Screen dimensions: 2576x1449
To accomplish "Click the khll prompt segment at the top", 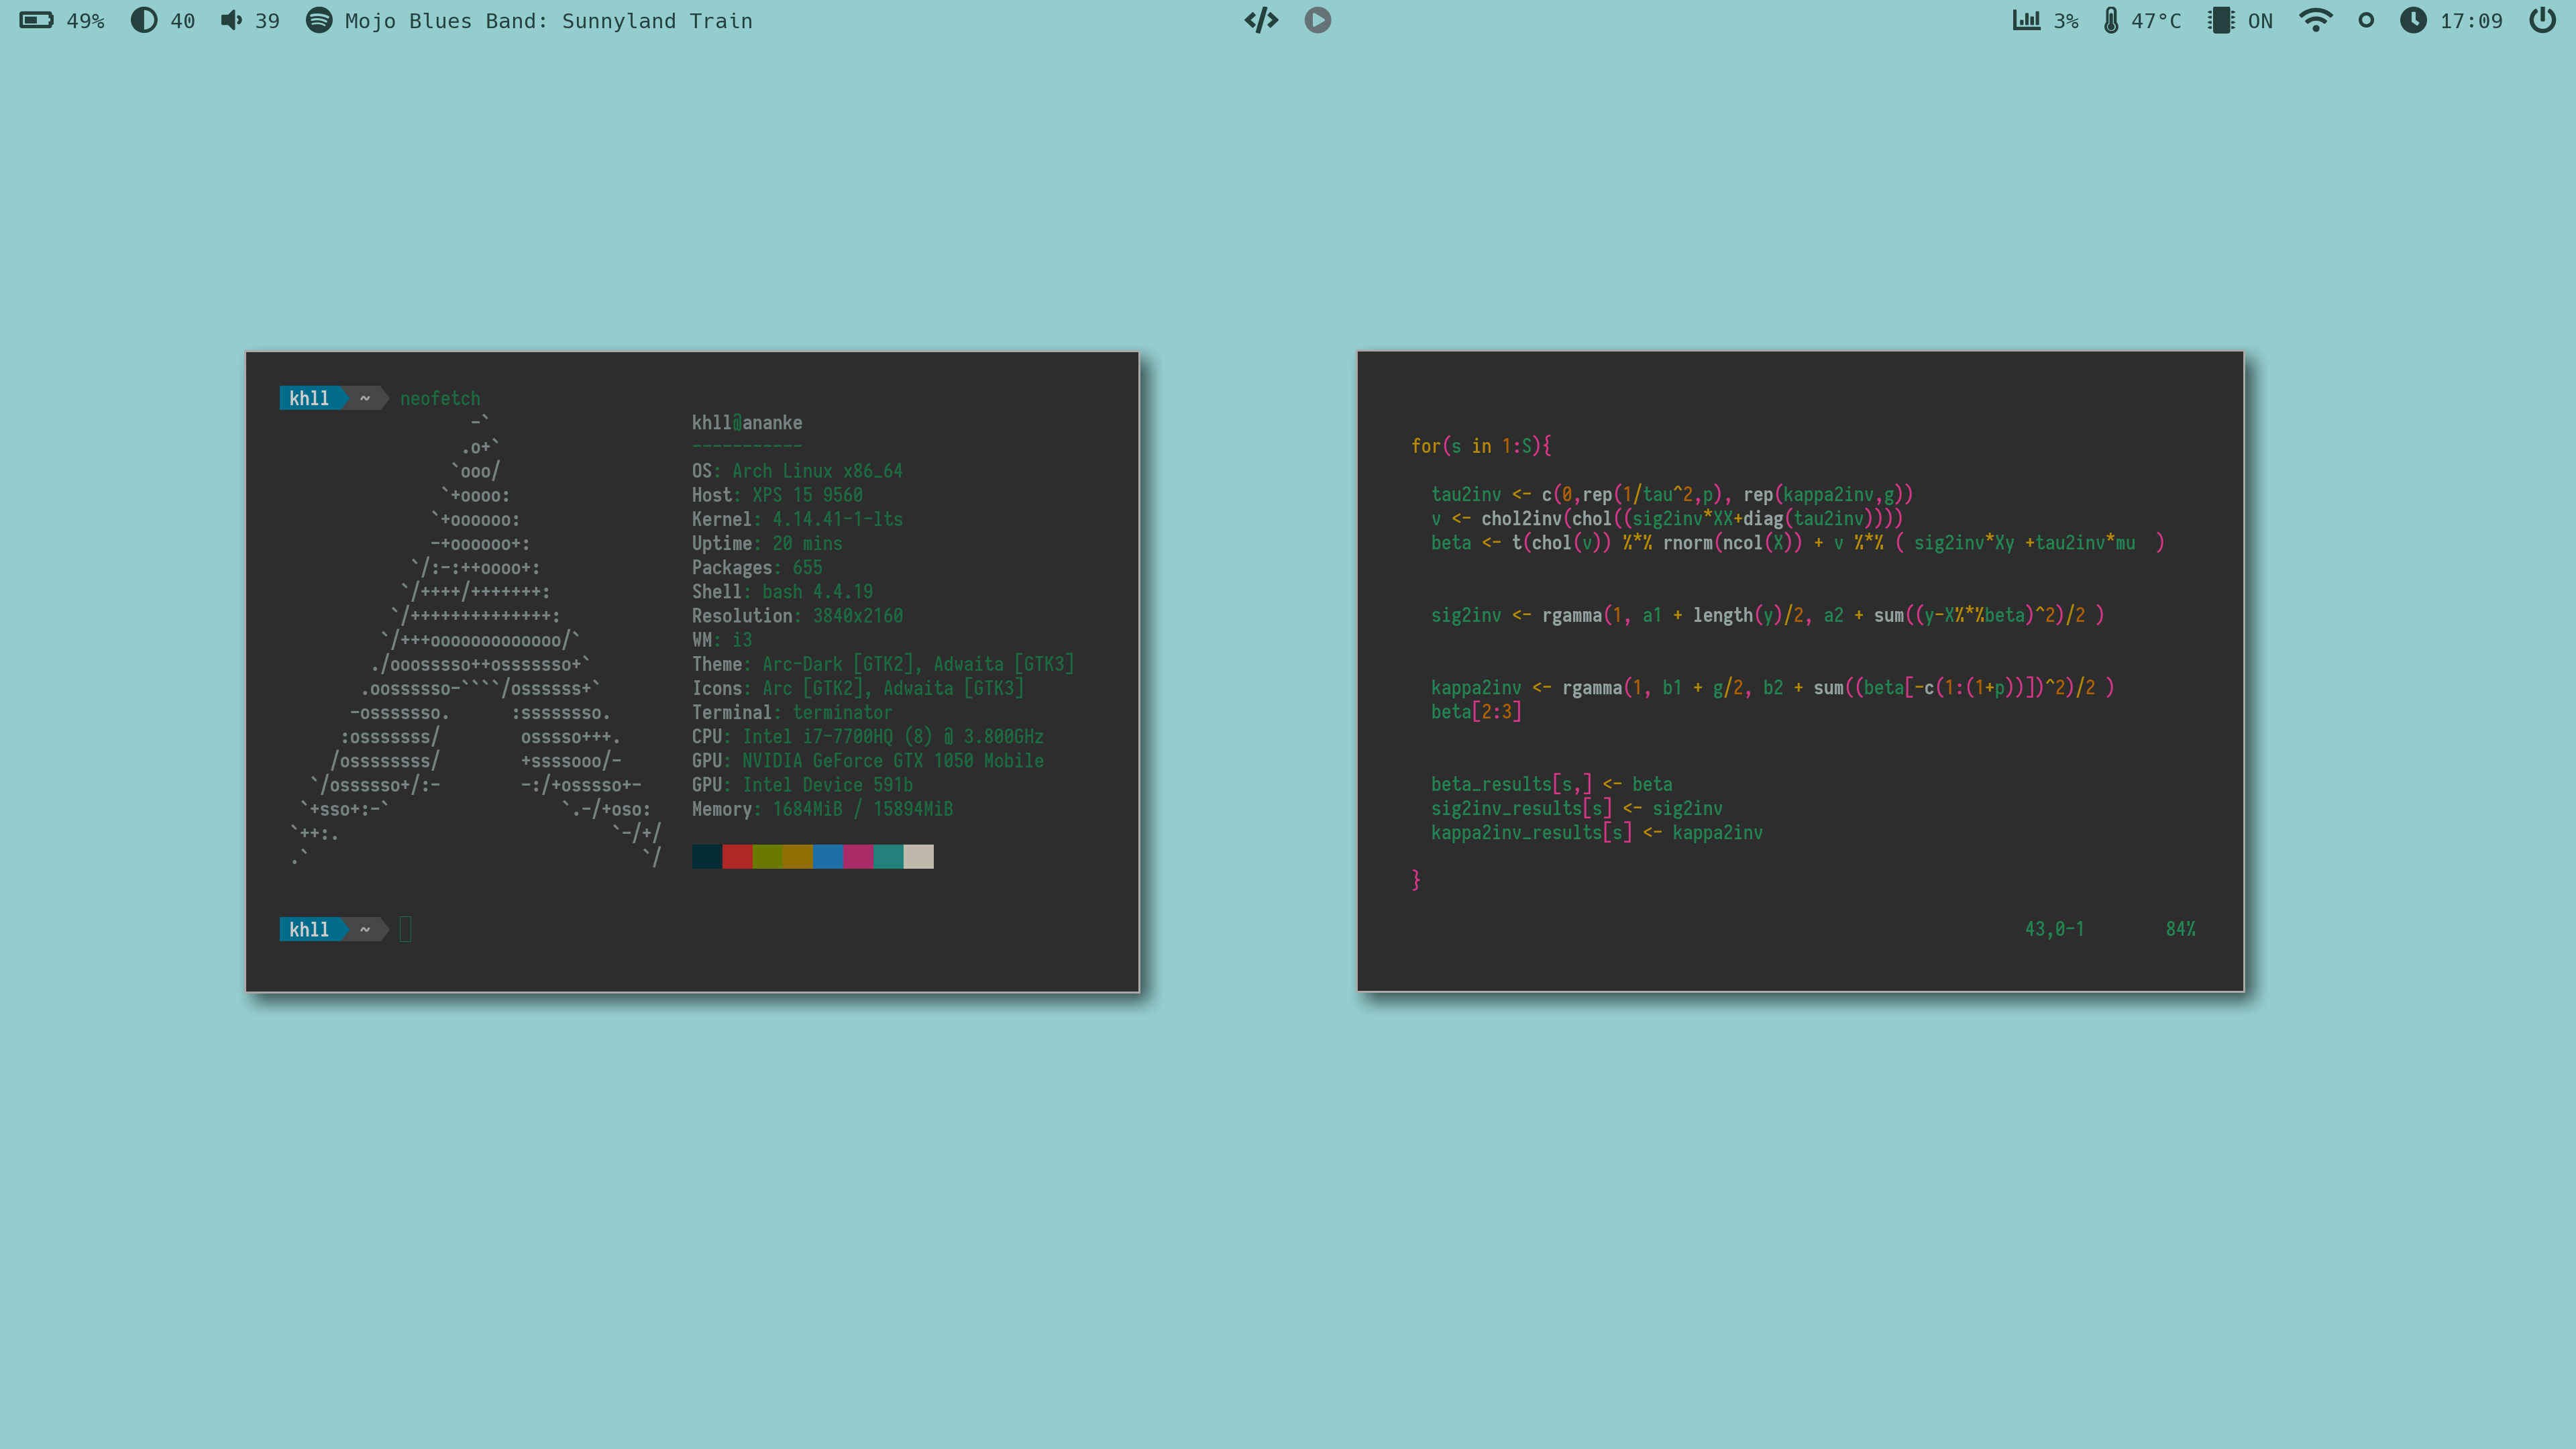I will pos(309,398).
